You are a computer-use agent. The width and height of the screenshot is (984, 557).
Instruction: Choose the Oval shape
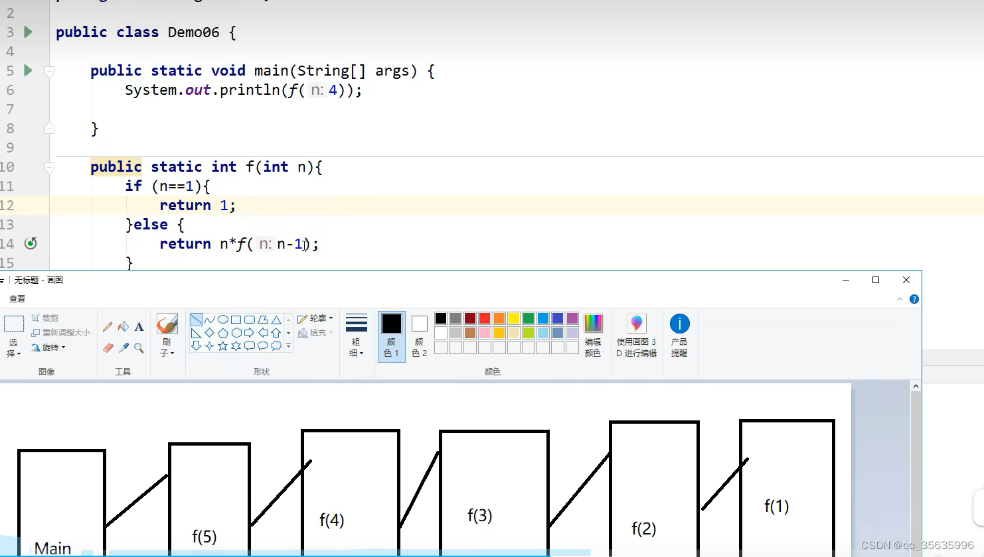point(223,320)
